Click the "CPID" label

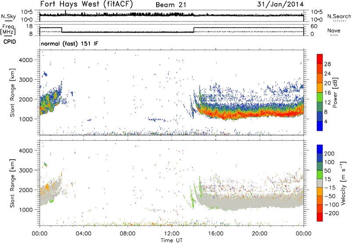click(x=10, y=42)
